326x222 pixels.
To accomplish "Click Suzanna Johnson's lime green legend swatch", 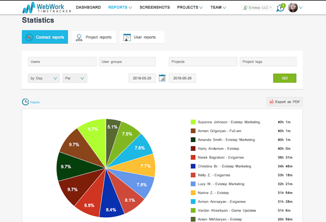I will 193,122.
